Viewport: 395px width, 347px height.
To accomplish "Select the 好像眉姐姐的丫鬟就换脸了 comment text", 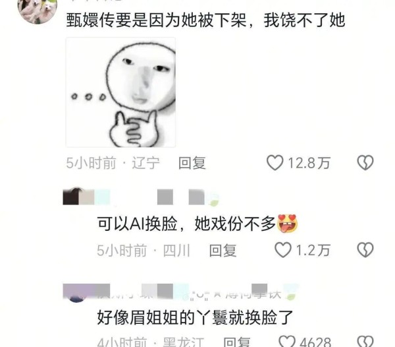I will [195, 317].
